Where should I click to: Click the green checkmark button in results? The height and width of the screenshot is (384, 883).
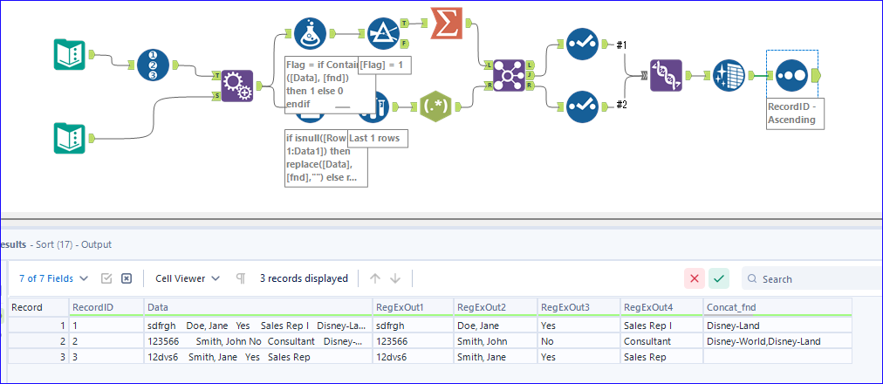click(719, 278)
